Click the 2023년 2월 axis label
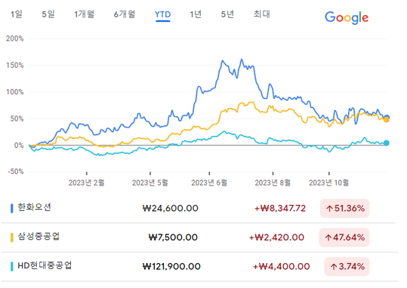407x288 pixels. point(86,182)
